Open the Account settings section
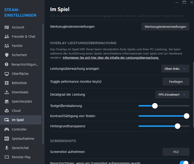 pos(21,27)
